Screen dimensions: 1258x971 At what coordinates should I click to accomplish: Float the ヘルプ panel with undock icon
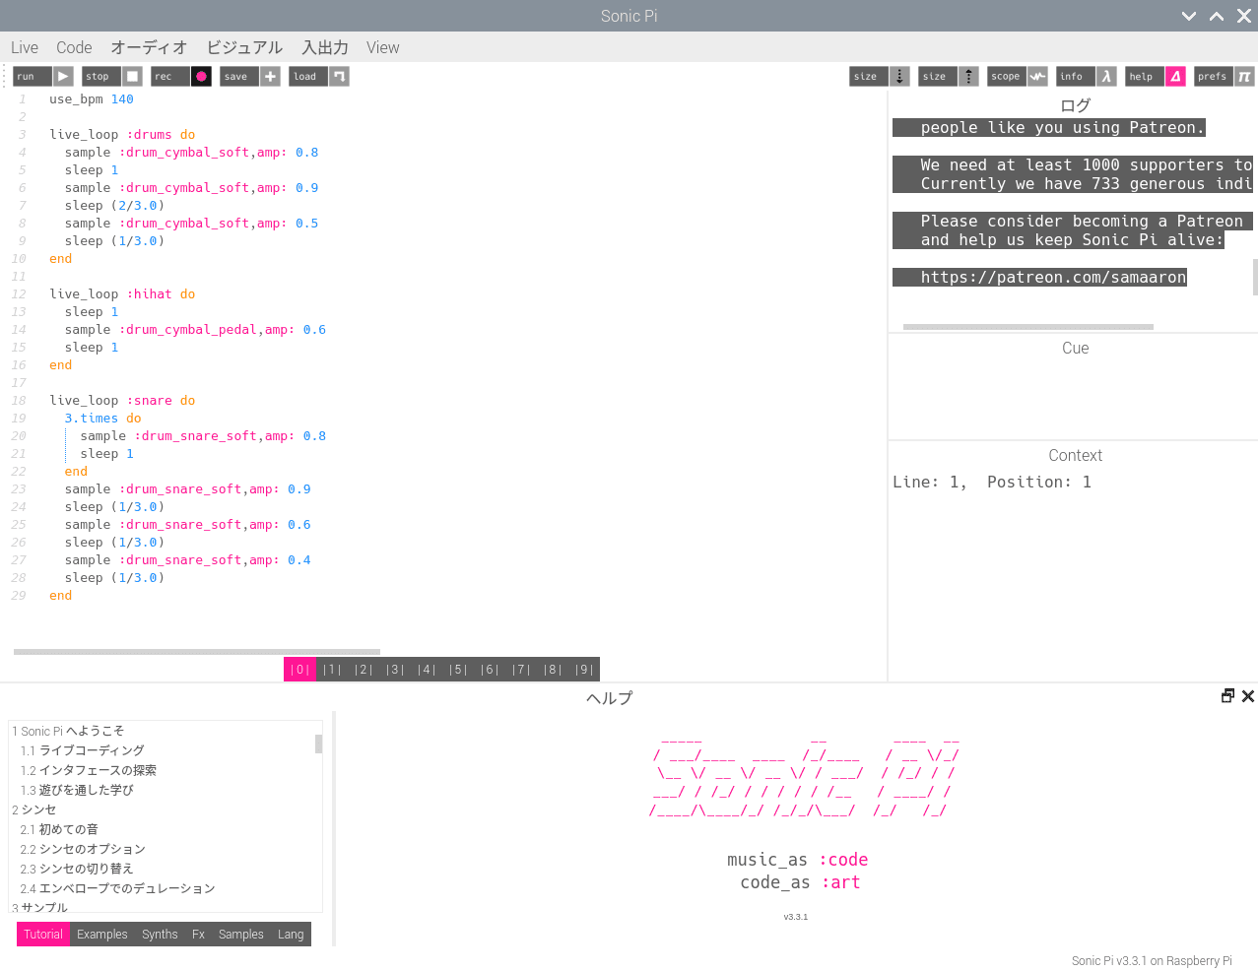1227,696
